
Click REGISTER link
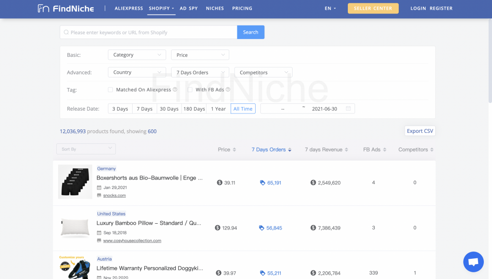441,9
